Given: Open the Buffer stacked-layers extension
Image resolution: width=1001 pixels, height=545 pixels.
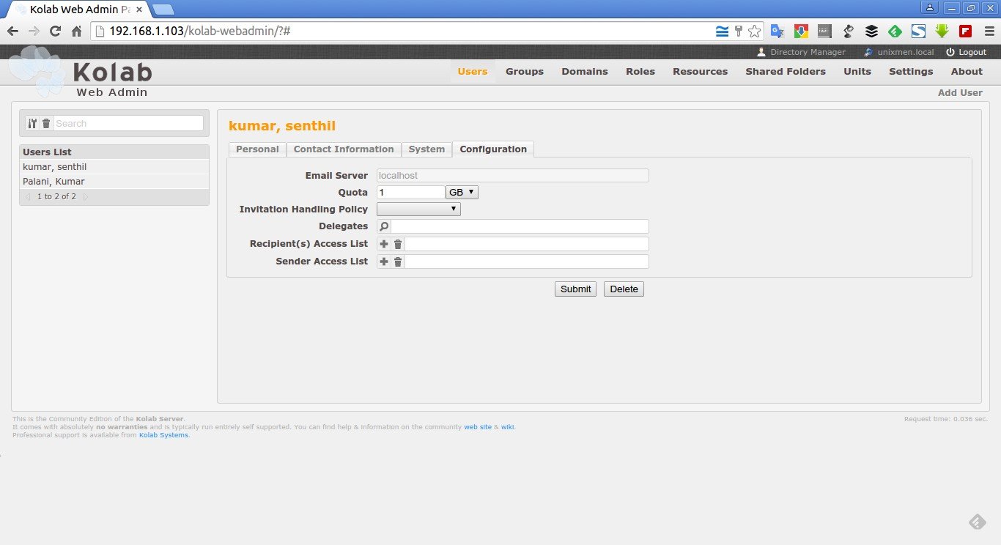Looking at the screenshot, I should point(871,31).
